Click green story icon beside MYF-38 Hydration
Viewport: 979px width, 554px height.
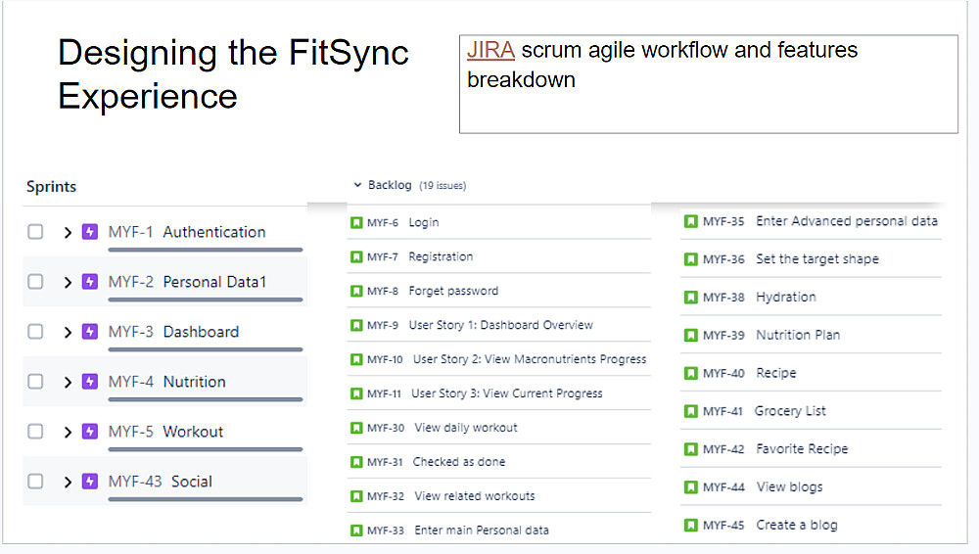pyautogui.click(x=690, y=297)
